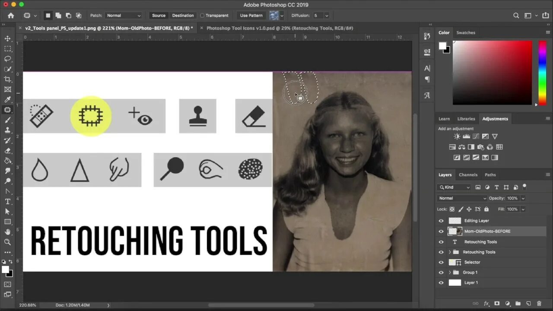The height and width of the screenshot is (311, 553).
Task: Open the layer blend mode dropdown
Action: (462, 198)
